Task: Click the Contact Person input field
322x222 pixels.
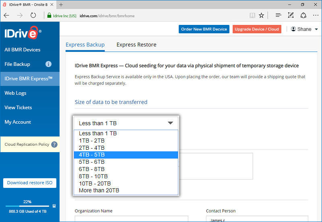Action: point(257,219)
